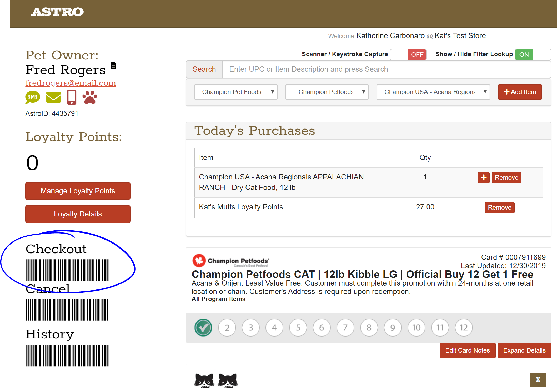This screenshot has width=557, height=388.
Task: Open the Champion Petfoods brand dropdown
Action: tap(327, 92)
